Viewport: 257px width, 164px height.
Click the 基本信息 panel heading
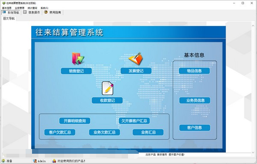click(194, 55)
